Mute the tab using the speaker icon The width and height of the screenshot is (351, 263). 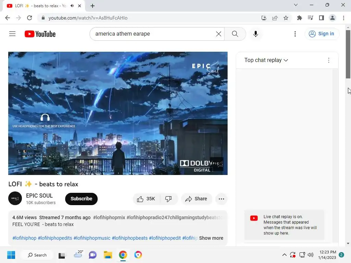pyautogui.click(x=72, y=6)
